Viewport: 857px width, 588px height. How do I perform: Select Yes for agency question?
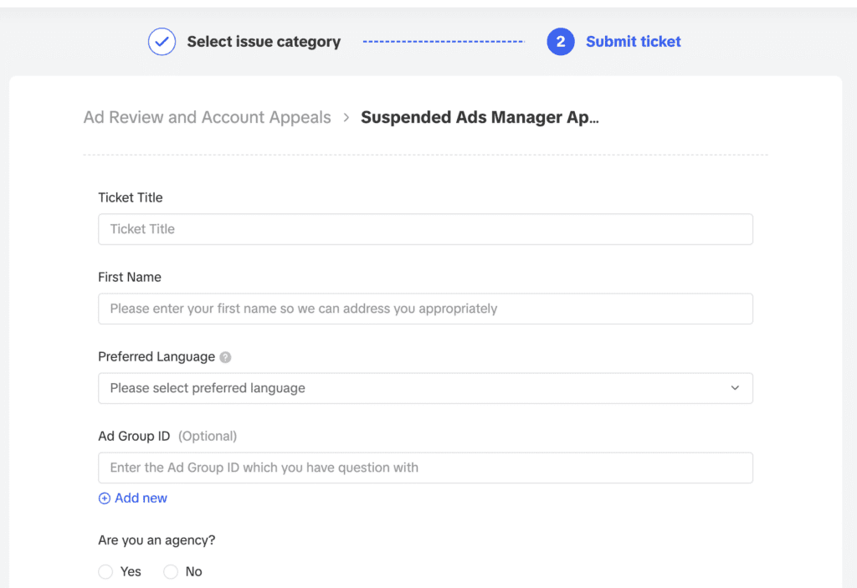coord(105,572)
